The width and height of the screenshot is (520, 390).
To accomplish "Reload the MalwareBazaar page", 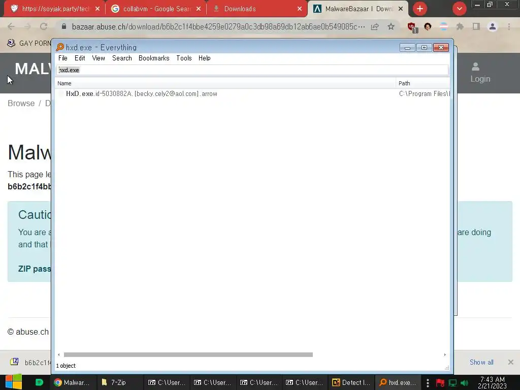I will point(44,26).
